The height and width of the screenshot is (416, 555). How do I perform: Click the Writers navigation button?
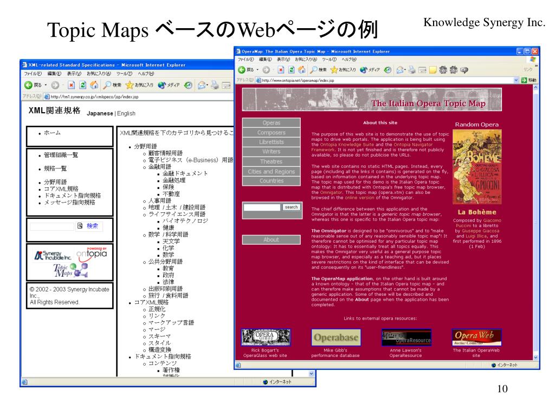[x=272, y=152]
